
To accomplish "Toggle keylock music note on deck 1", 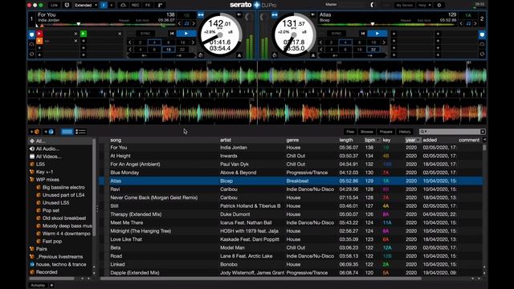I will [186, 23].
